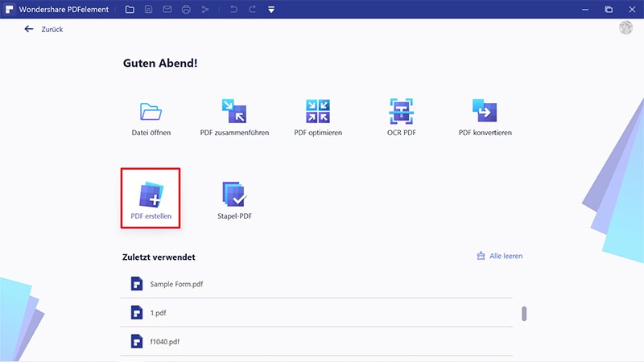Open the PDF zusammenführen tool
The image size is (644, 362).
coord(233,111)
